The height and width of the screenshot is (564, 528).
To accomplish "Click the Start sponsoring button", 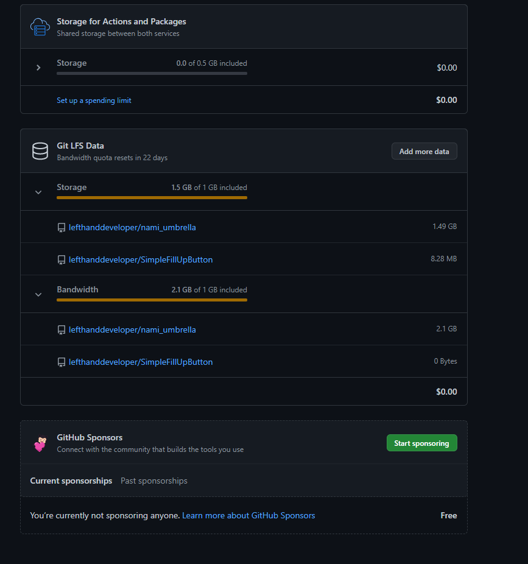I will tap(422, 443).
